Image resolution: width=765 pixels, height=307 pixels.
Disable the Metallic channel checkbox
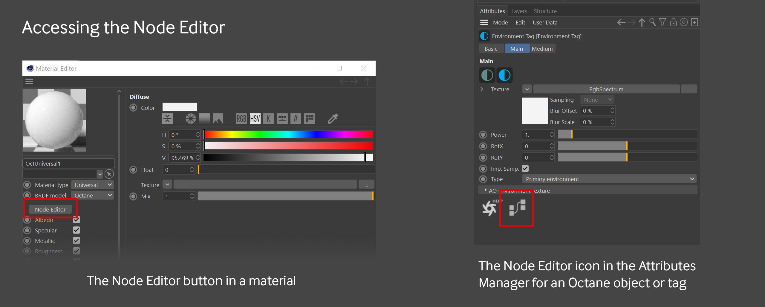[x=76, y=240]
